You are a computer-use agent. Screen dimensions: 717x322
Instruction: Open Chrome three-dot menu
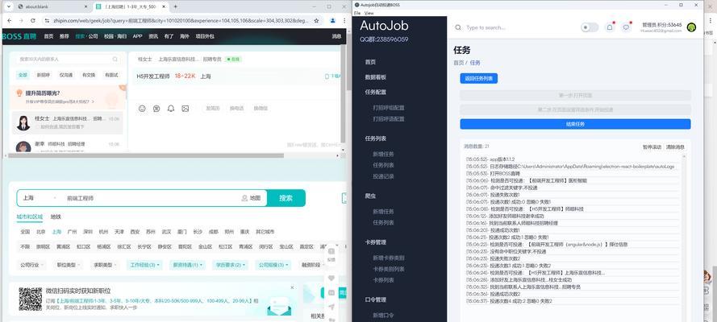tap(344, 20)
